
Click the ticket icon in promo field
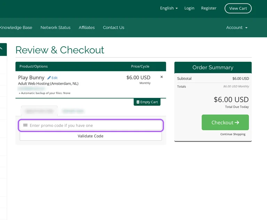click(25, 125)
